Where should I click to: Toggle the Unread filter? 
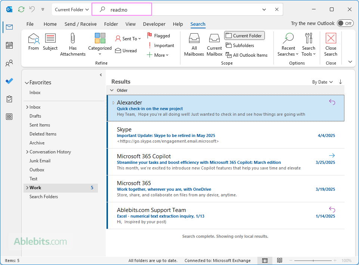click(x=126, y=51)
